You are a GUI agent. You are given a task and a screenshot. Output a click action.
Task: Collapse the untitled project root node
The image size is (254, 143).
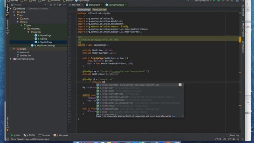click(x=11, y=8)
